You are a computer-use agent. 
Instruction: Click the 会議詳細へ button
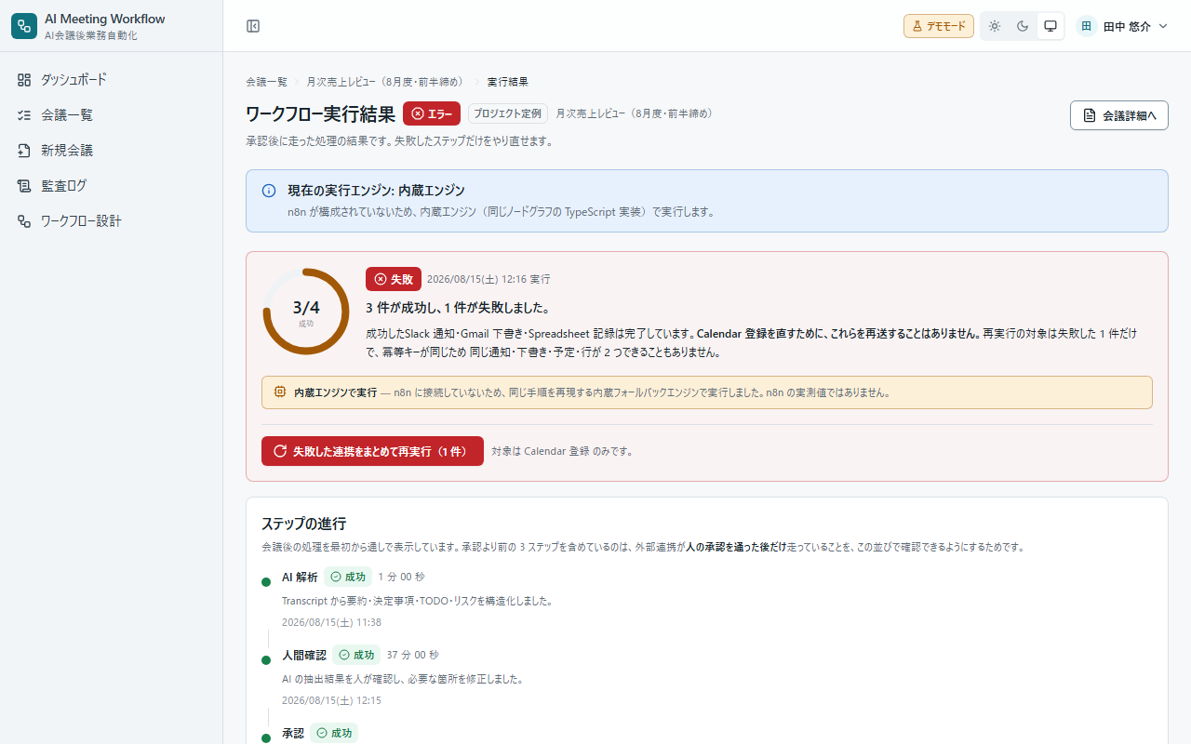pyautogui.click(x=1119, y=115)
